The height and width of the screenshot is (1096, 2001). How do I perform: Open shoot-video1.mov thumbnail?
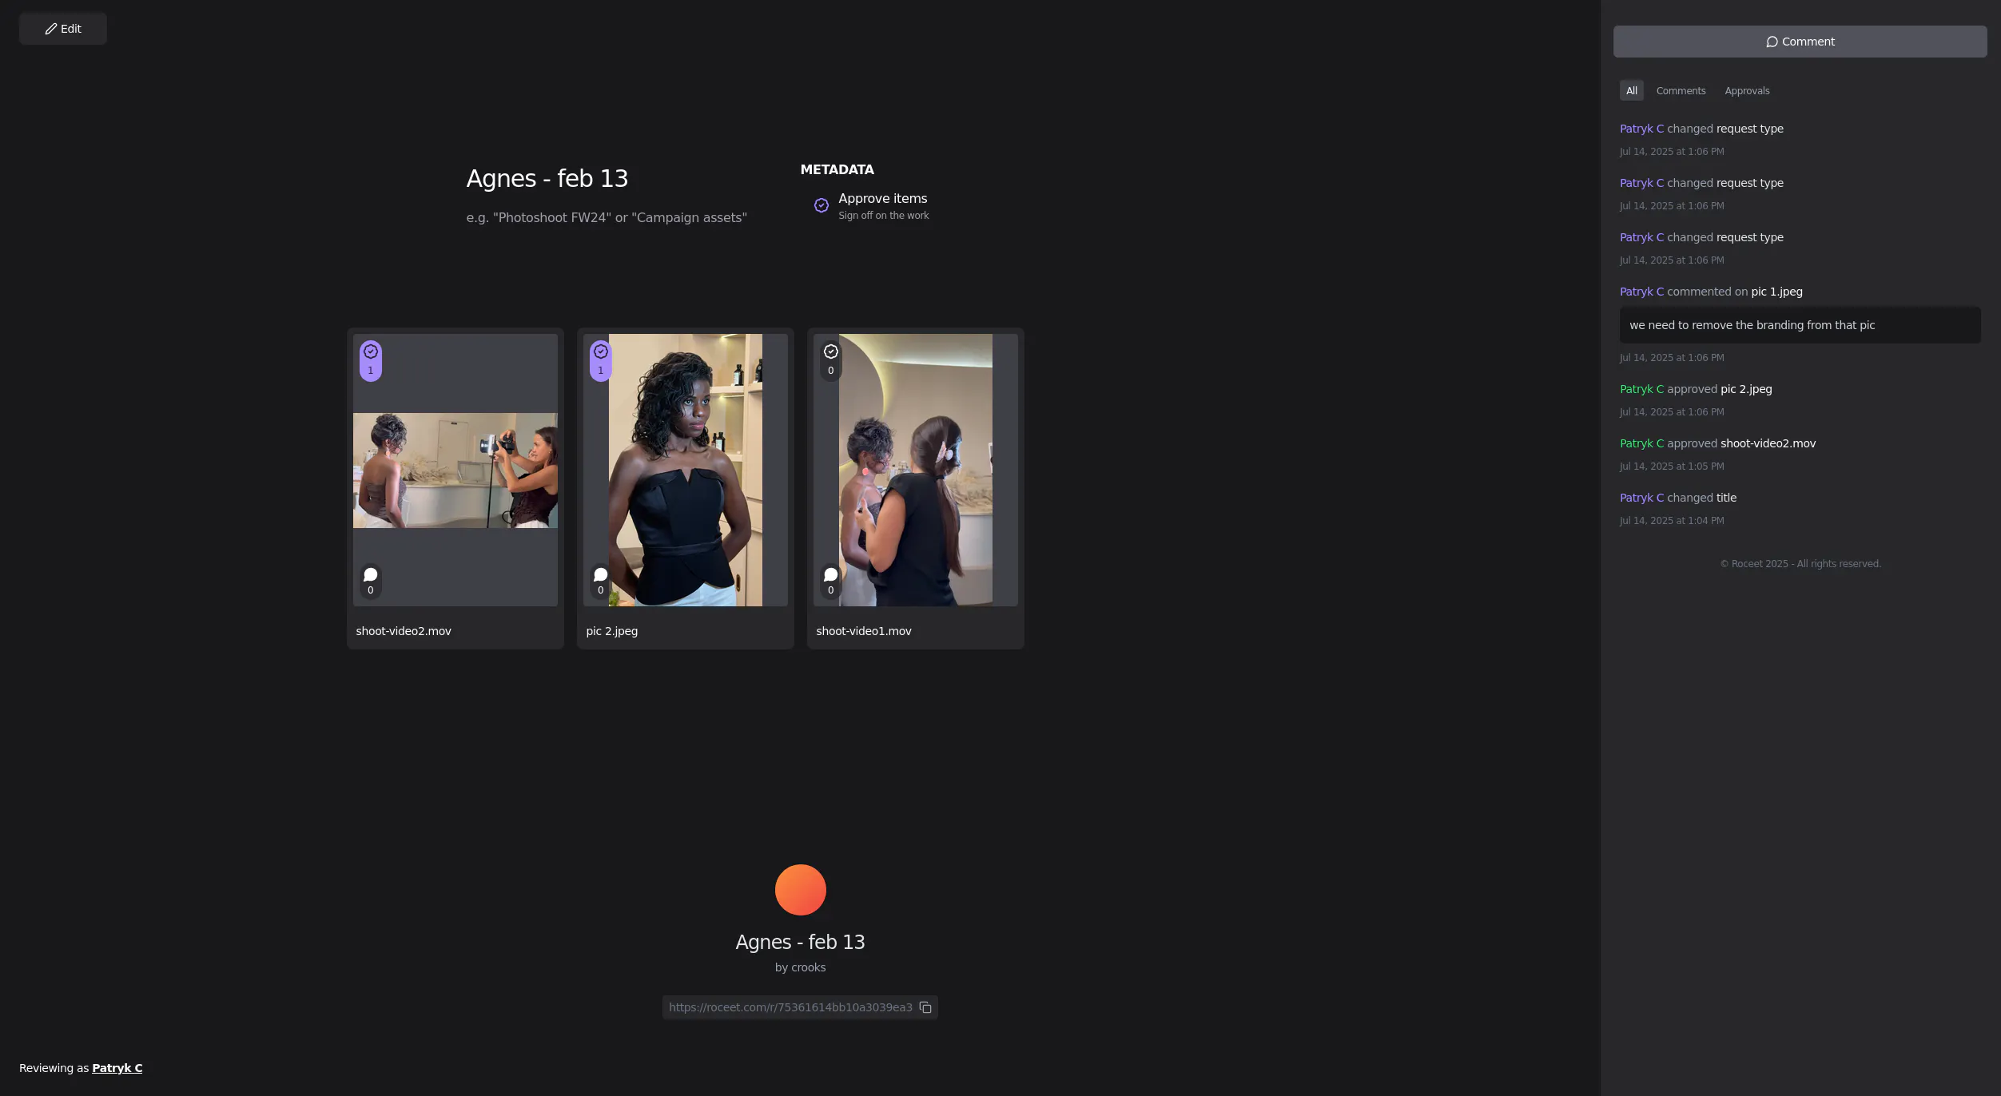(x=916, y=470)
